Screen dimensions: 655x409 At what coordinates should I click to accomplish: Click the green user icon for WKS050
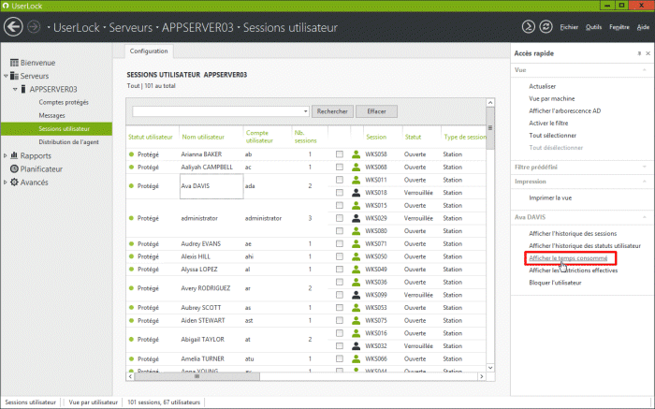point(356,256)
